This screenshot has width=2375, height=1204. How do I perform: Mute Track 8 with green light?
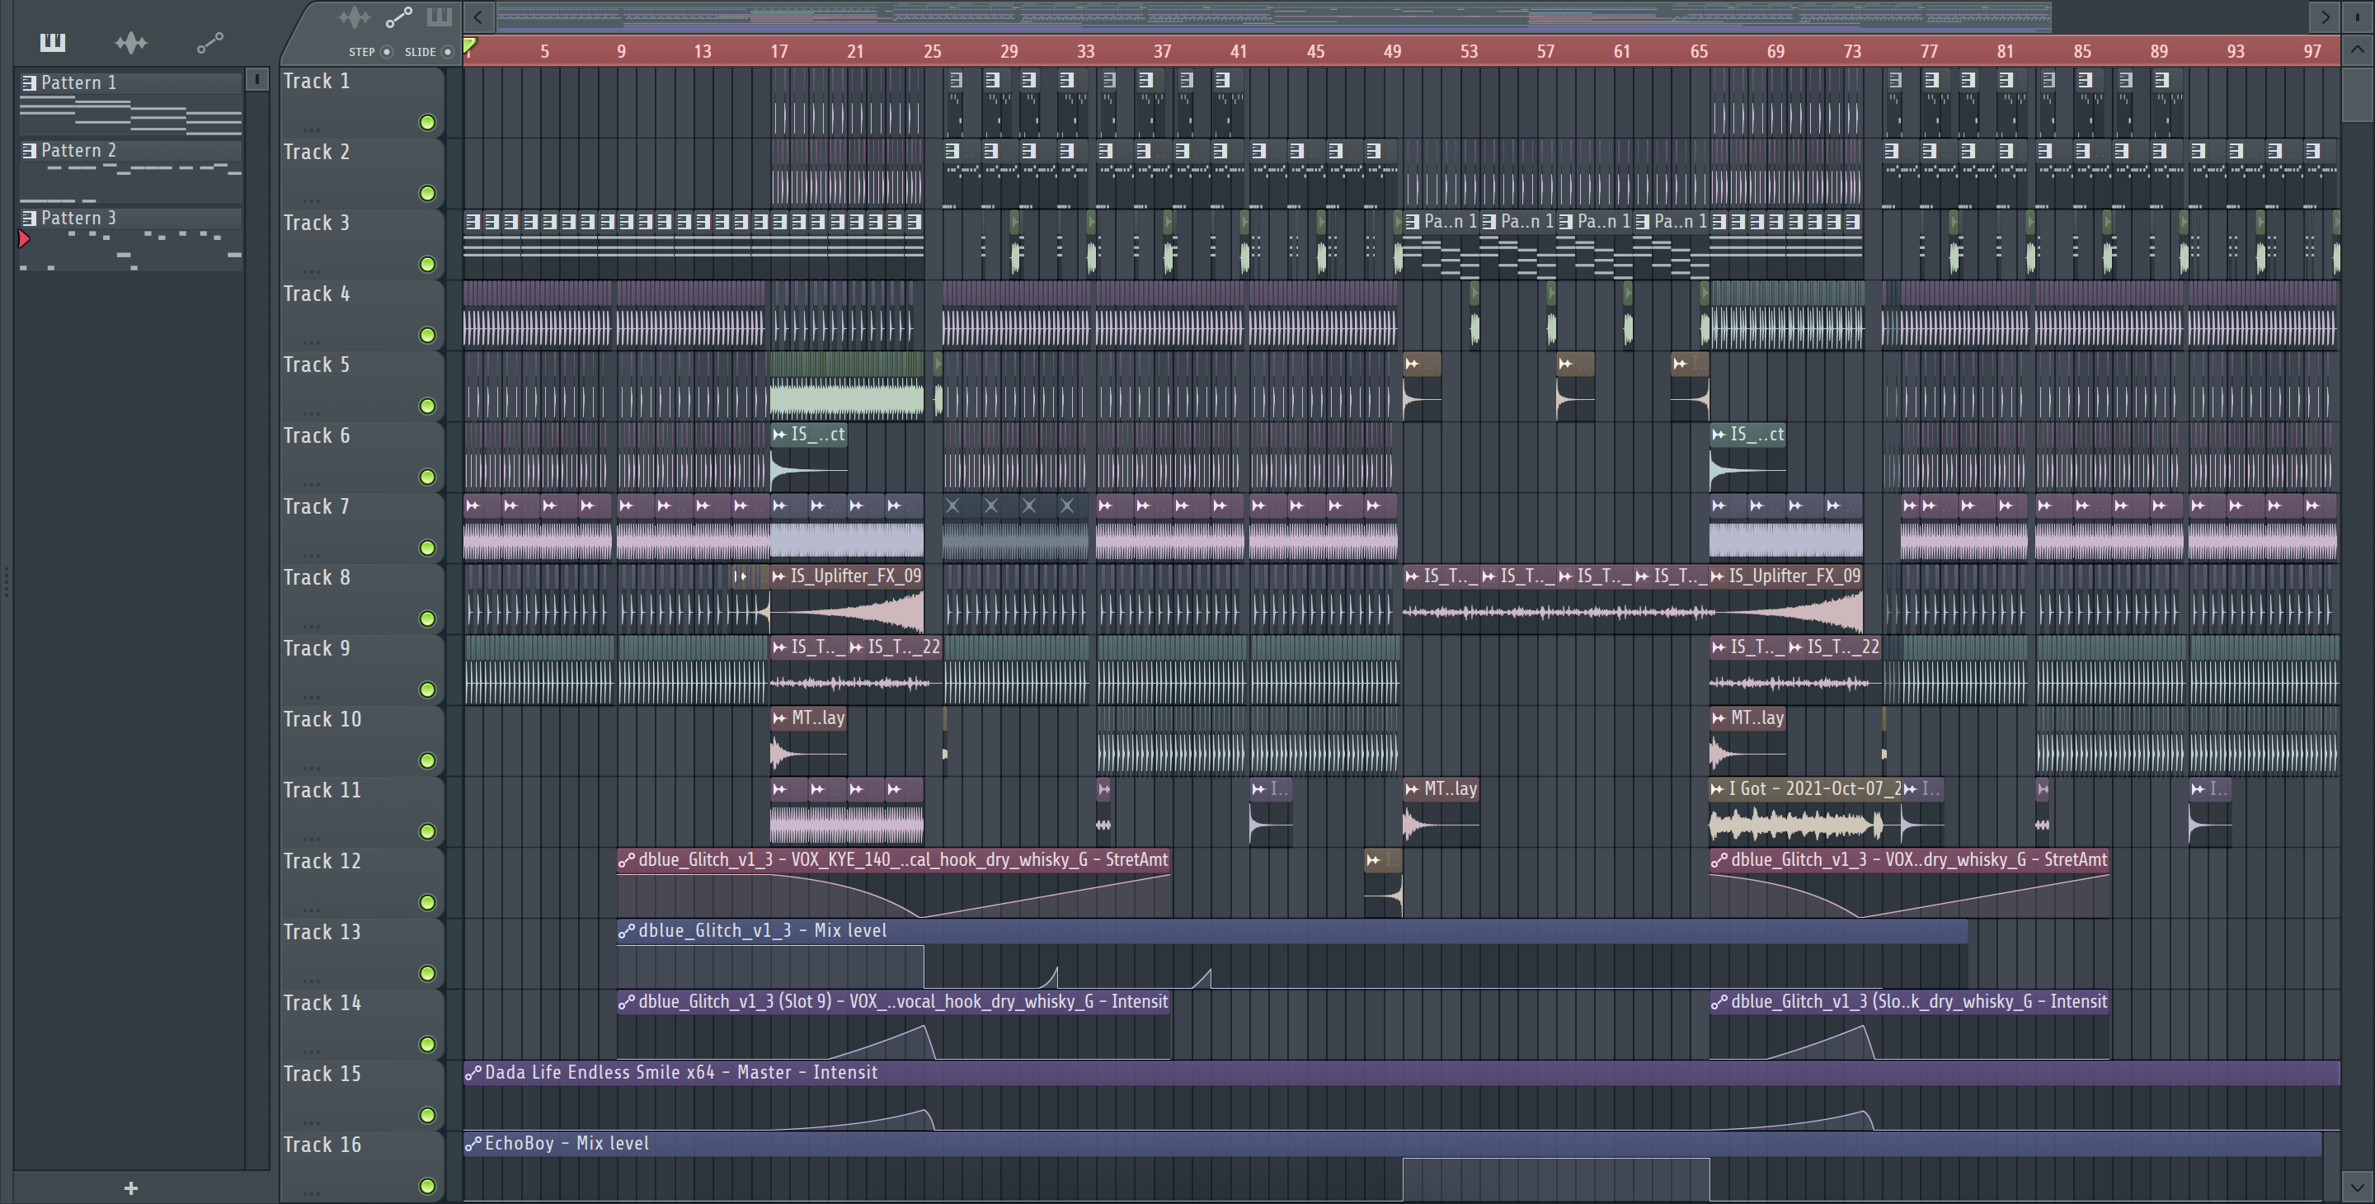coord(427,618)
